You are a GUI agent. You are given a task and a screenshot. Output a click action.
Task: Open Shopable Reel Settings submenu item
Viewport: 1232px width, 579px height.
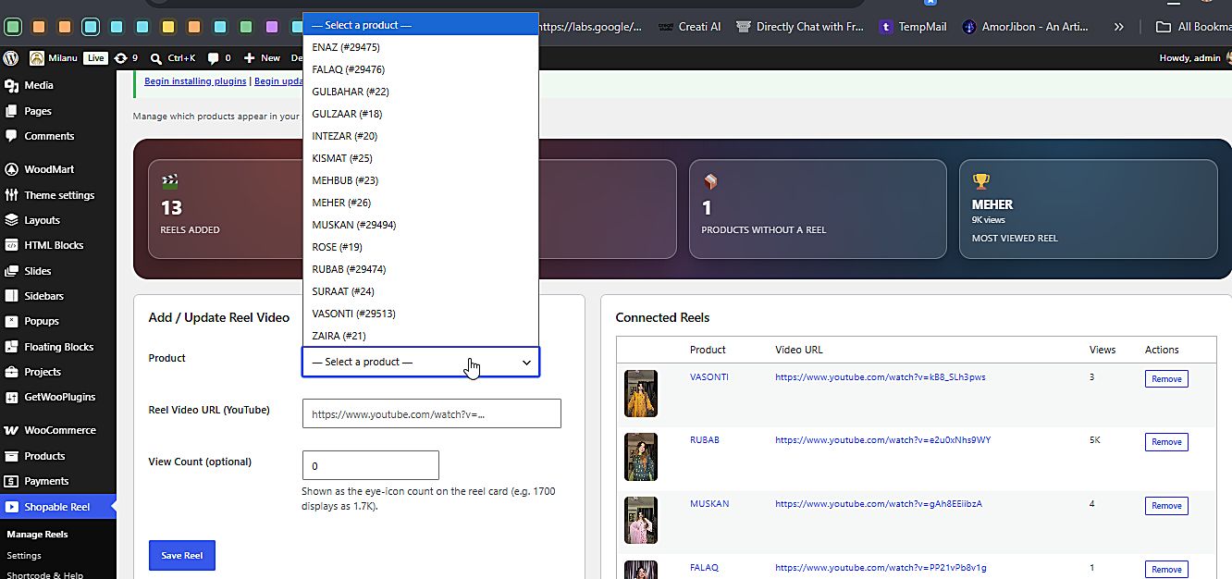(x=24, y=556)
